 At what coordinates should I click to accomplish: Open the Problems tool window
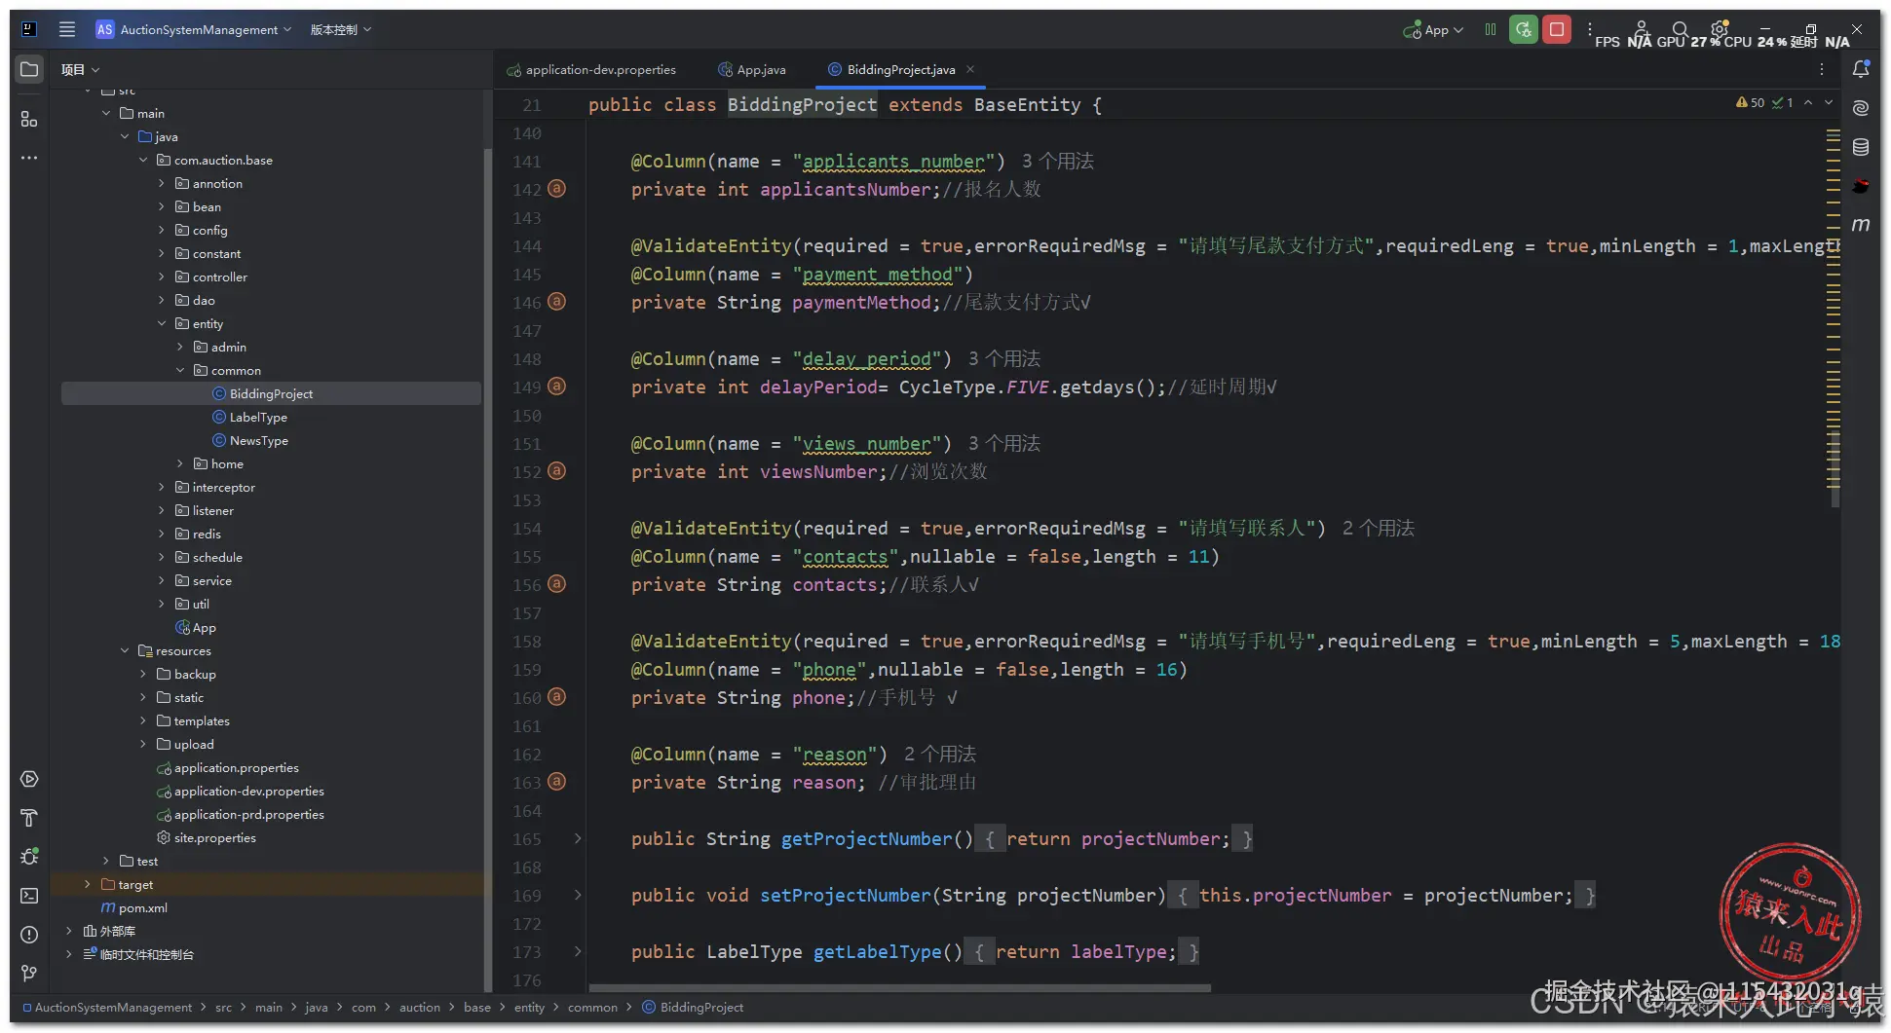pos(29,935)
